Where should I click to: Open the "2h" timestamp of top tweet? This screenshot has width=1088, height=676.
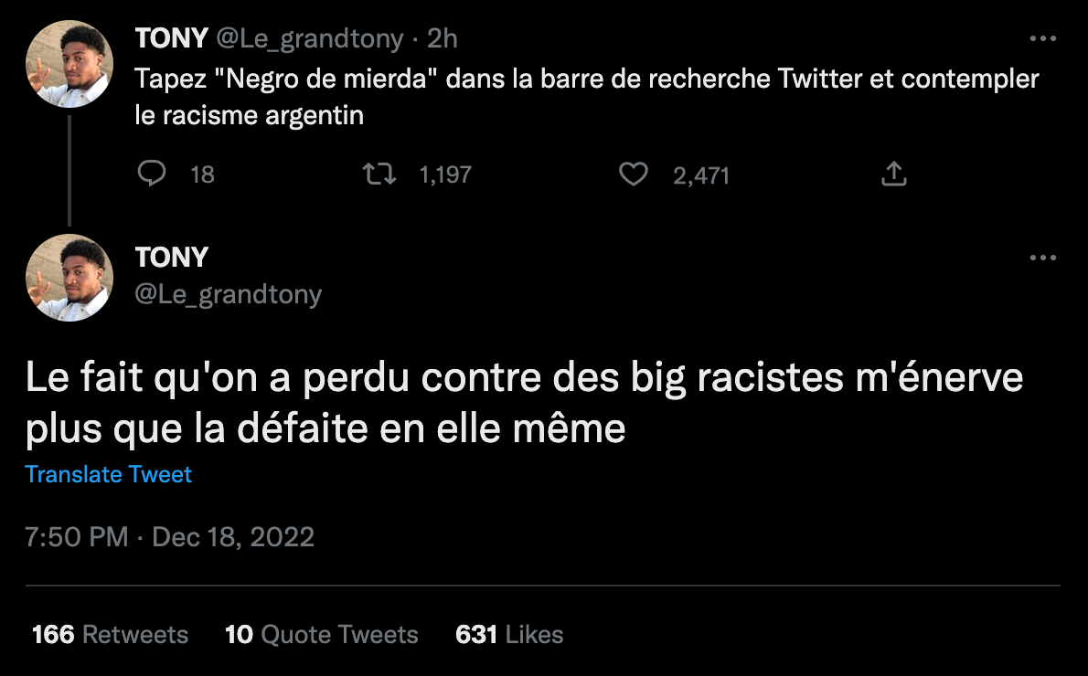click(443, 39)
